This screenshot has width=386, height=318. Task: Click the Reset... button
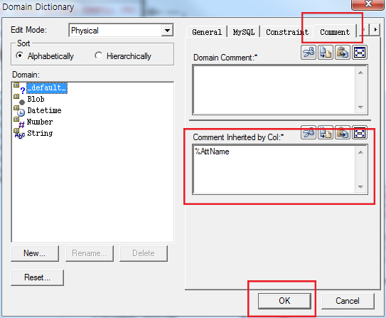[x=37, y=277]
